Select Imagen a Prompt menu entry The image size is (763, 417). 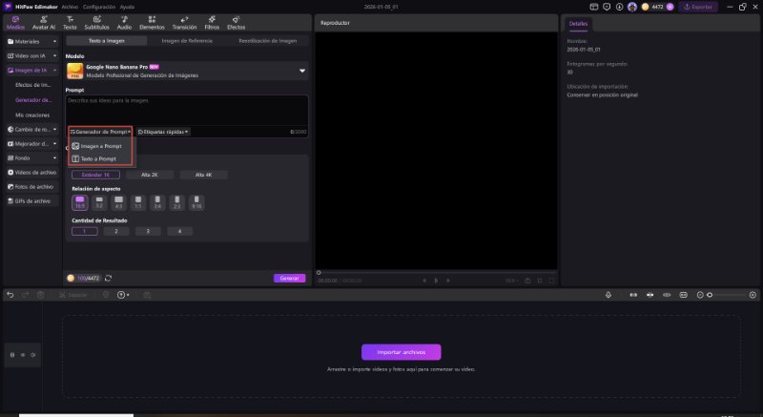[100, 146]
